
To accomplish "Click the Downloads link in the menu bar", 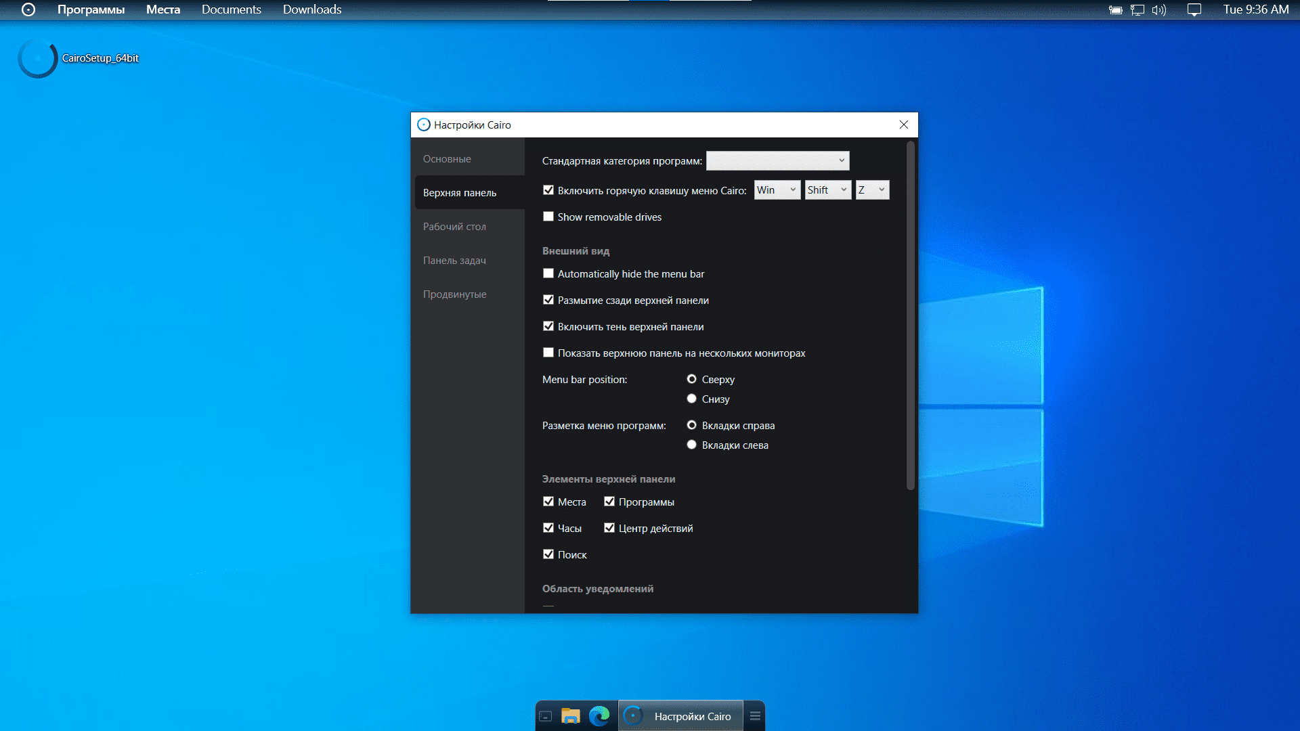I will tap(312, 9).
